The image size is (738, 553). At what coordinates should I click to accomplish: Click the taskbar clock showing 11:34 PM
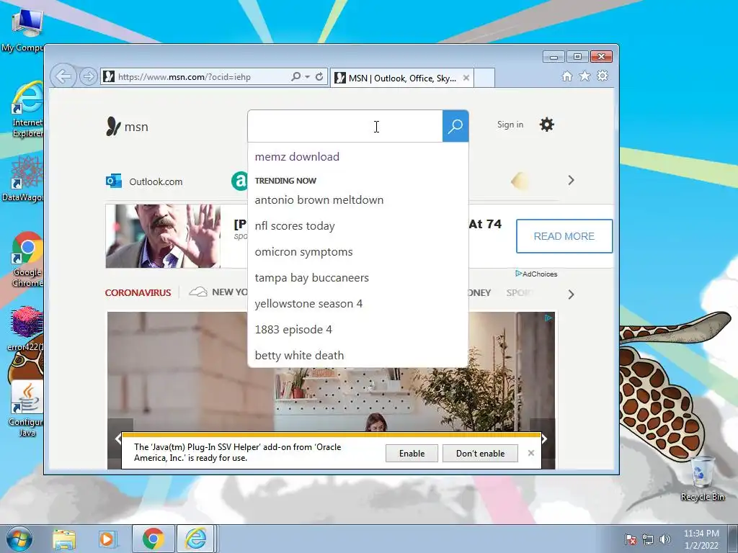click(701, 539)
